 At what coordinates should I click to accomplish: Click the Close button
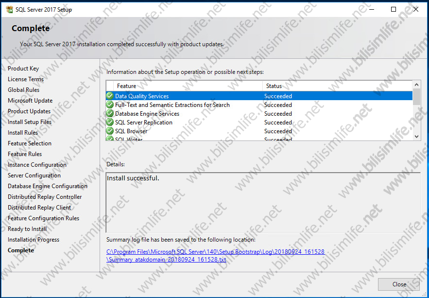398,284
